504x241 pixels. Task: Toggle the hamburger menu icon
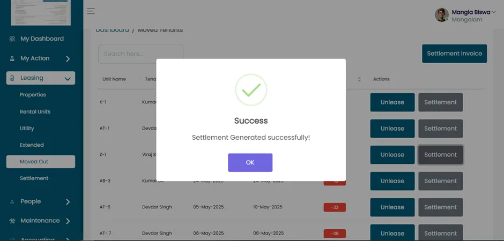click(91, 11)
